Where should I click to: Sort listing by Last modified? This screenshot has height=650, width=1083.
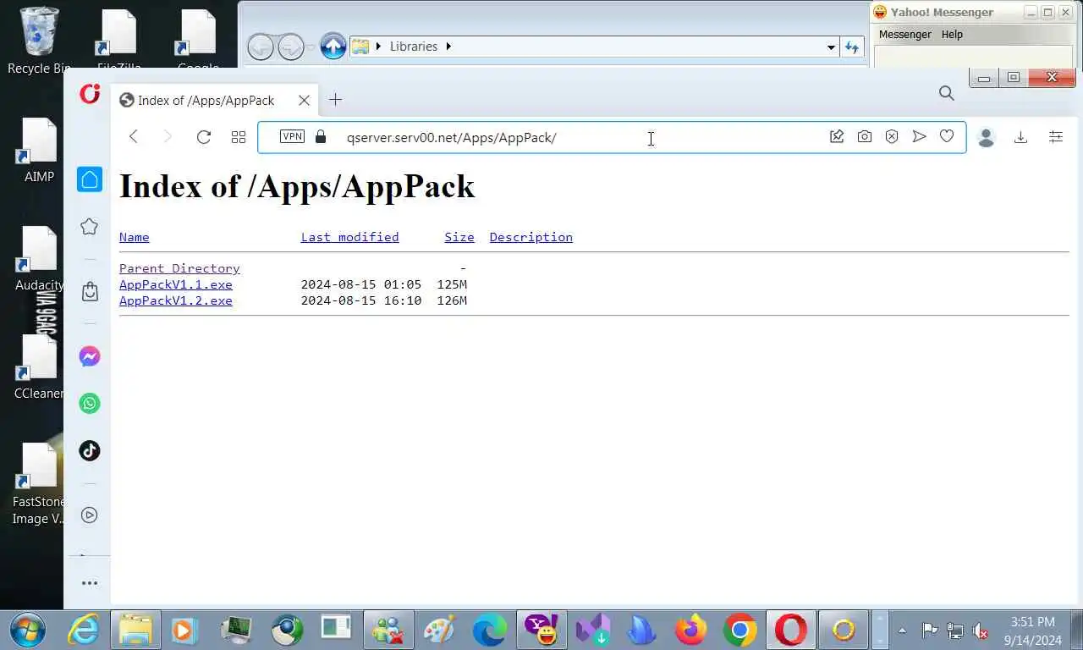(349, 237)
